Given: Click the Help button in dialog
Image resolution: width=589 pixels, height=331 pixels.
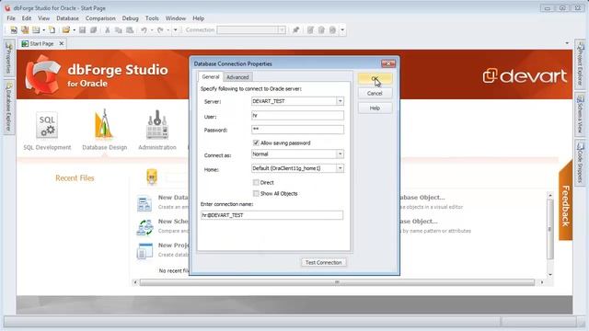Looking at the screenshot, I should (375, 108).
